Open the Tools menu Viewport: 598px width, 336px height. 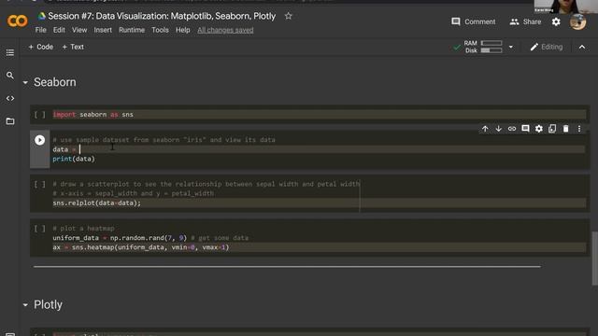[x=160, y=30]
